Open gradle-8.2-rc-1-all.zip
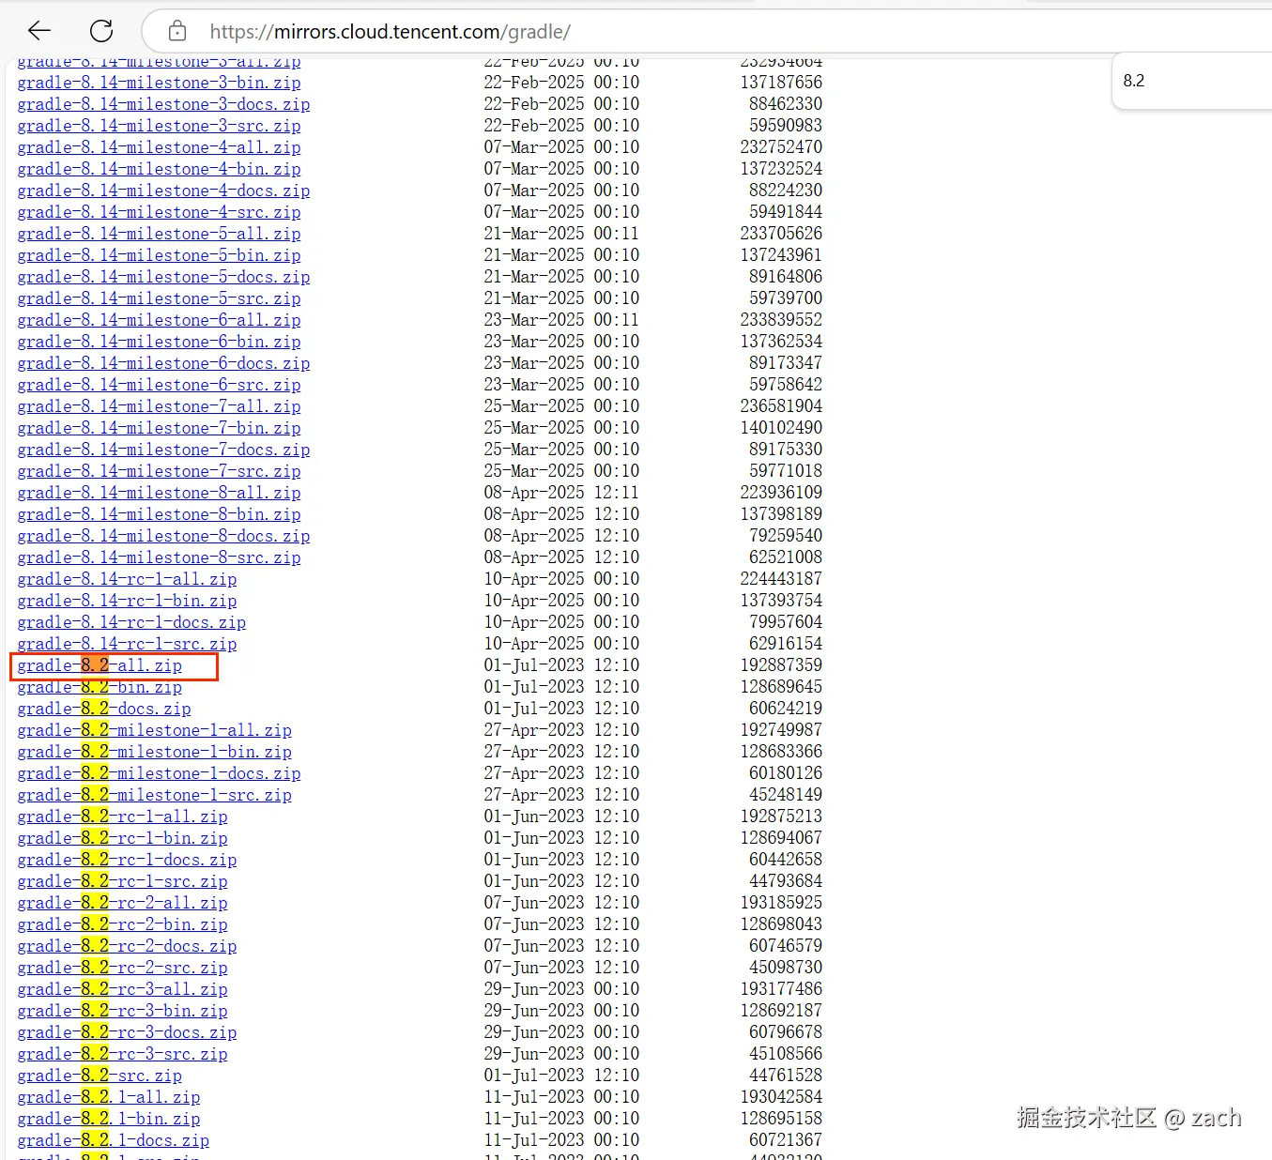Image resolution: width=1272 pixels, height=1160 pixels. click(x=122, y=817)
